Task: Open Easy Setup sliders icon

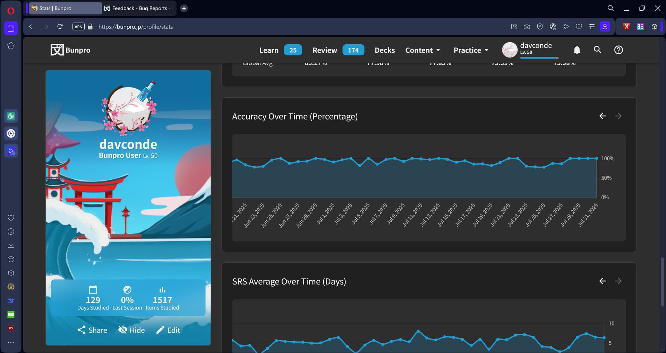Action: tap(592, 27)
